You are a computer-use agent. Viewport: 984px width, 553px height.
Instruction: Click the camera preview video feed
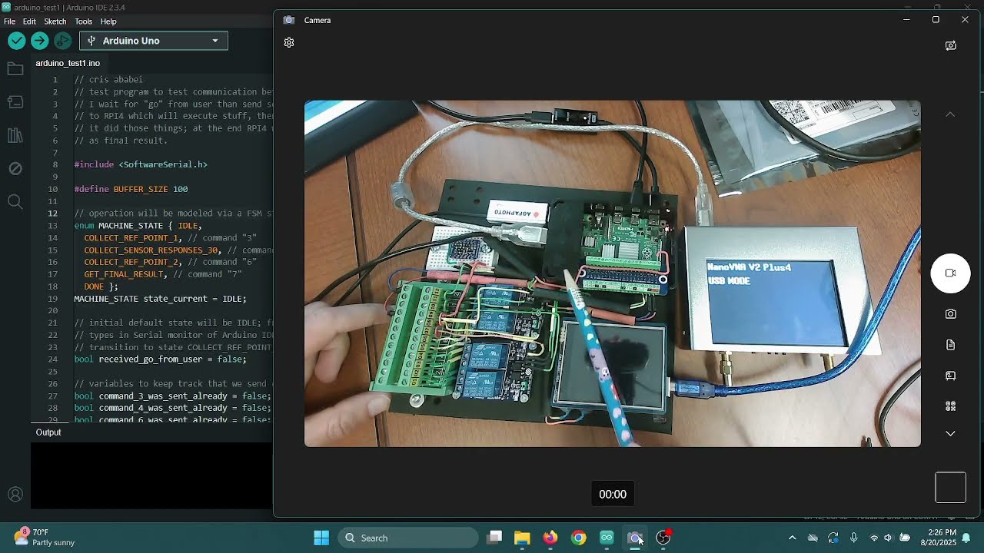point(613,273)
